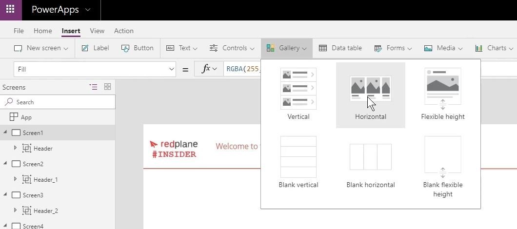
Task: Open the Action tab
Action: (124, 31)
